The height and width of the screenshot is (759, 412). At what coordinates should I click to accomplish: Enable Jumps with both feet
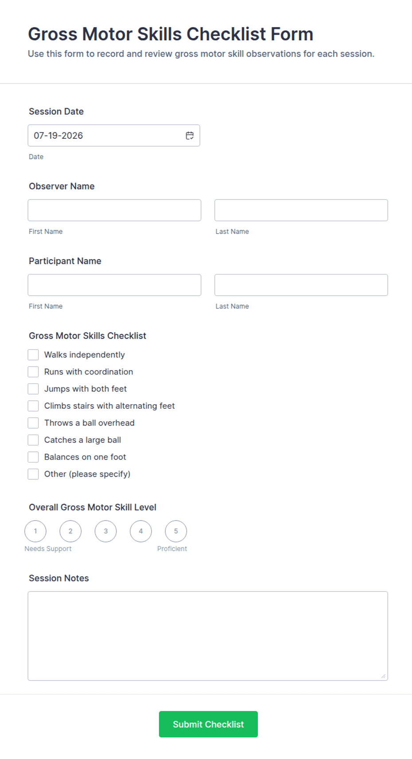pos(33,389)
